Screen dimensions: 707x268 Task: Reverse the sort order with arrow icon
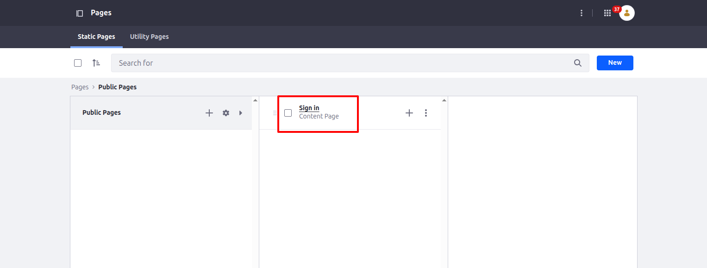[x=96, y=63]
